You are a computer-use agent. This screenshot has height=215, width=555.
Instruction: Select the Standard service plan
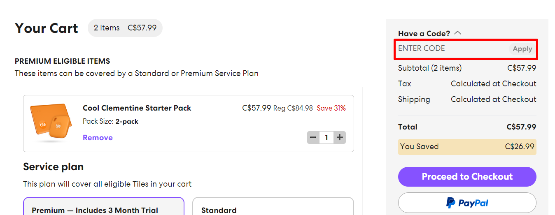click(x=273, y=207)
